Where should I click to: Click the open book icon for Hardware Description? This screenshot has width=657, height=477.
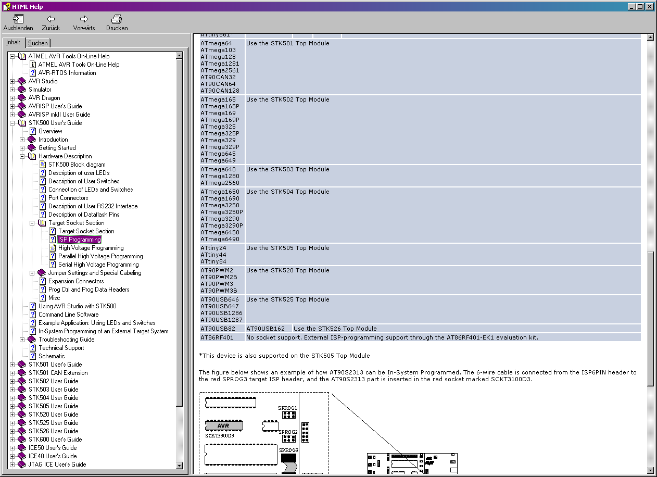pyautogui.click(x=32, y=156)
